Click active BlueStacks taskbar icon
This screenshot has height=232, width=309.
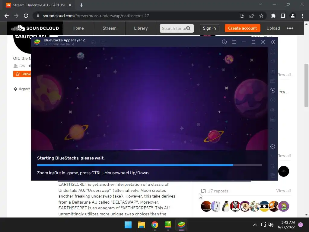[x=181, y=225]
